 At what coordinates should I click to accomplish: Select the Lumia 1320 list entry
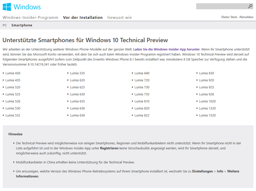(207, 108)
